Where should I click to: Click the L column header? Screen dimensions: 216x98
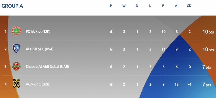[x=150, y=6]
